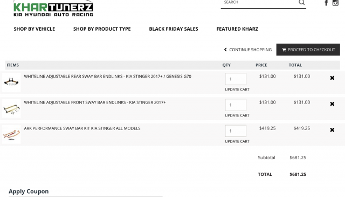This screenshot has height=198, width=345.
Task: Remove front sway bar endlinks item
Action: point(332,104)
